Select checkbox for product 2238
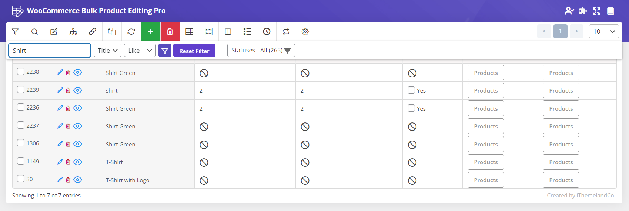Viewport: 629px width, 211px height. click(x=21, y=72)
